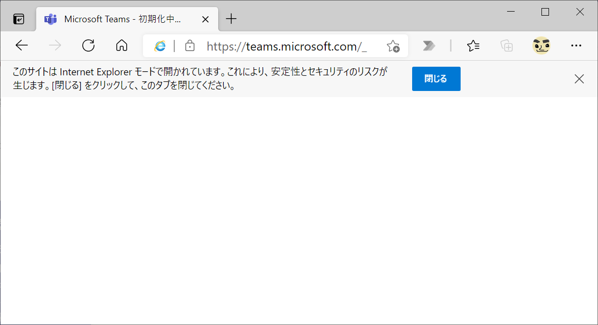Open the Collections panel
This screenshot has width=598, height=325.
click(x=507, y=46)
